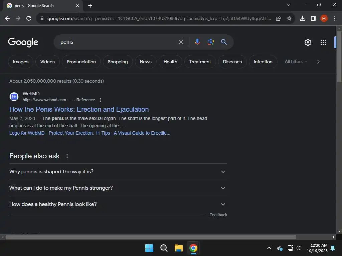Open the Windows Start menu
This screenshot has width=342, height=256.
tap(149, 248)
